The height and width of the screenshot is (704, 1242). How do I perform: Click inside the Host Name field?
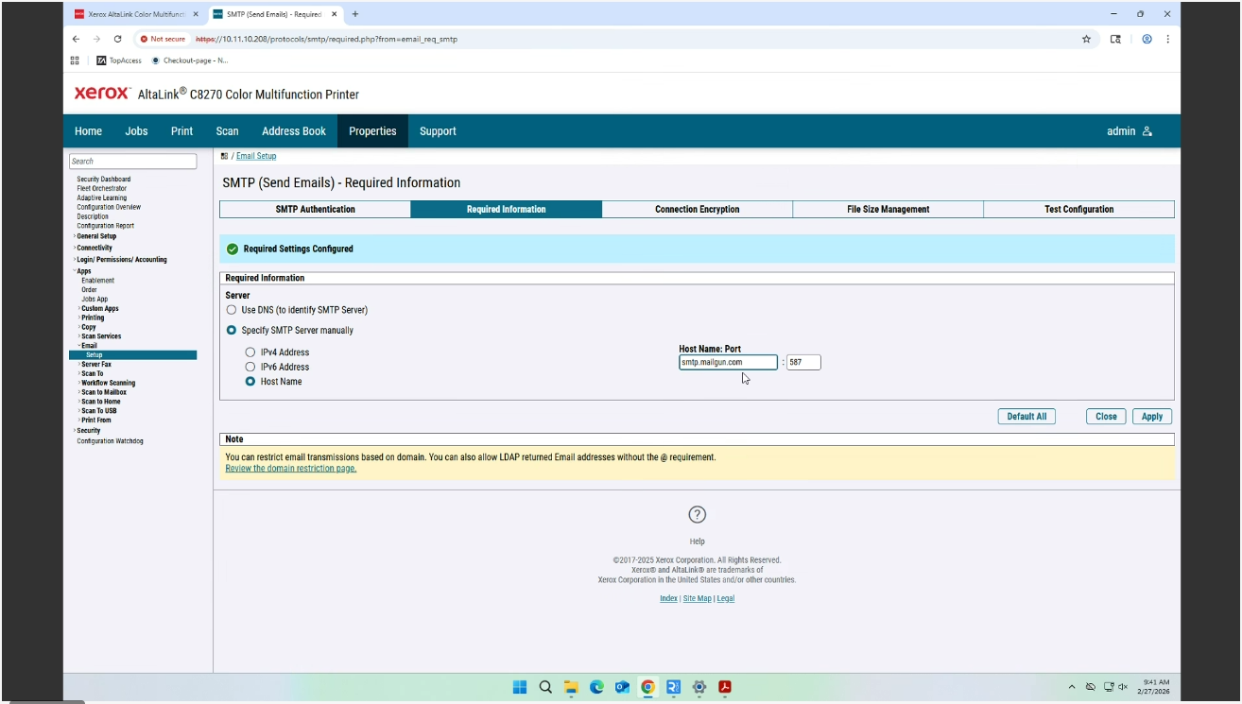click(727, 362)
